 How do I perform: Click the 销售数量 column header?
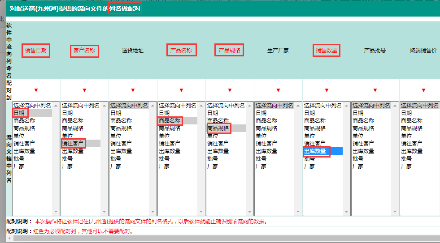[x=327, y=51]
